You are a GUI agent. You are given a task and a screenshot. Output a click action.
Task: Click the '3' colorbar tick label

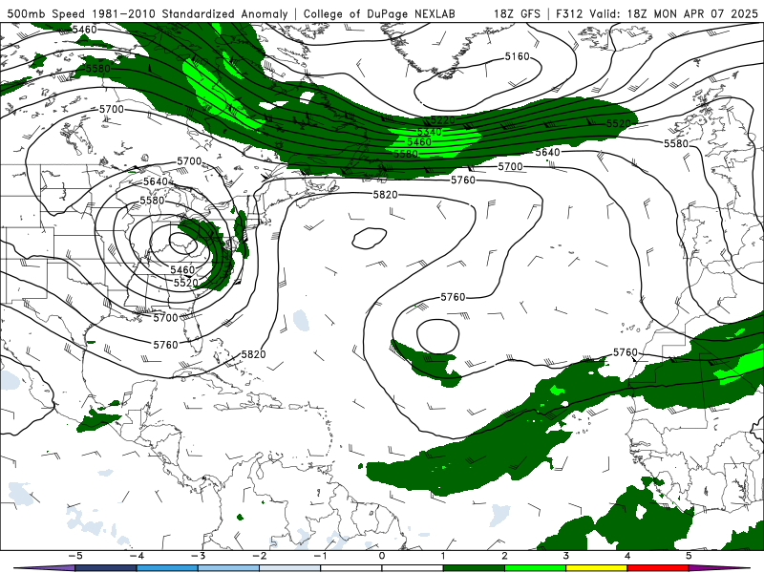click(x=565, y=556)
